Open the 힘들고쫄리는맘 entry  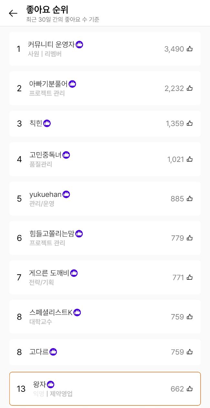105,238
